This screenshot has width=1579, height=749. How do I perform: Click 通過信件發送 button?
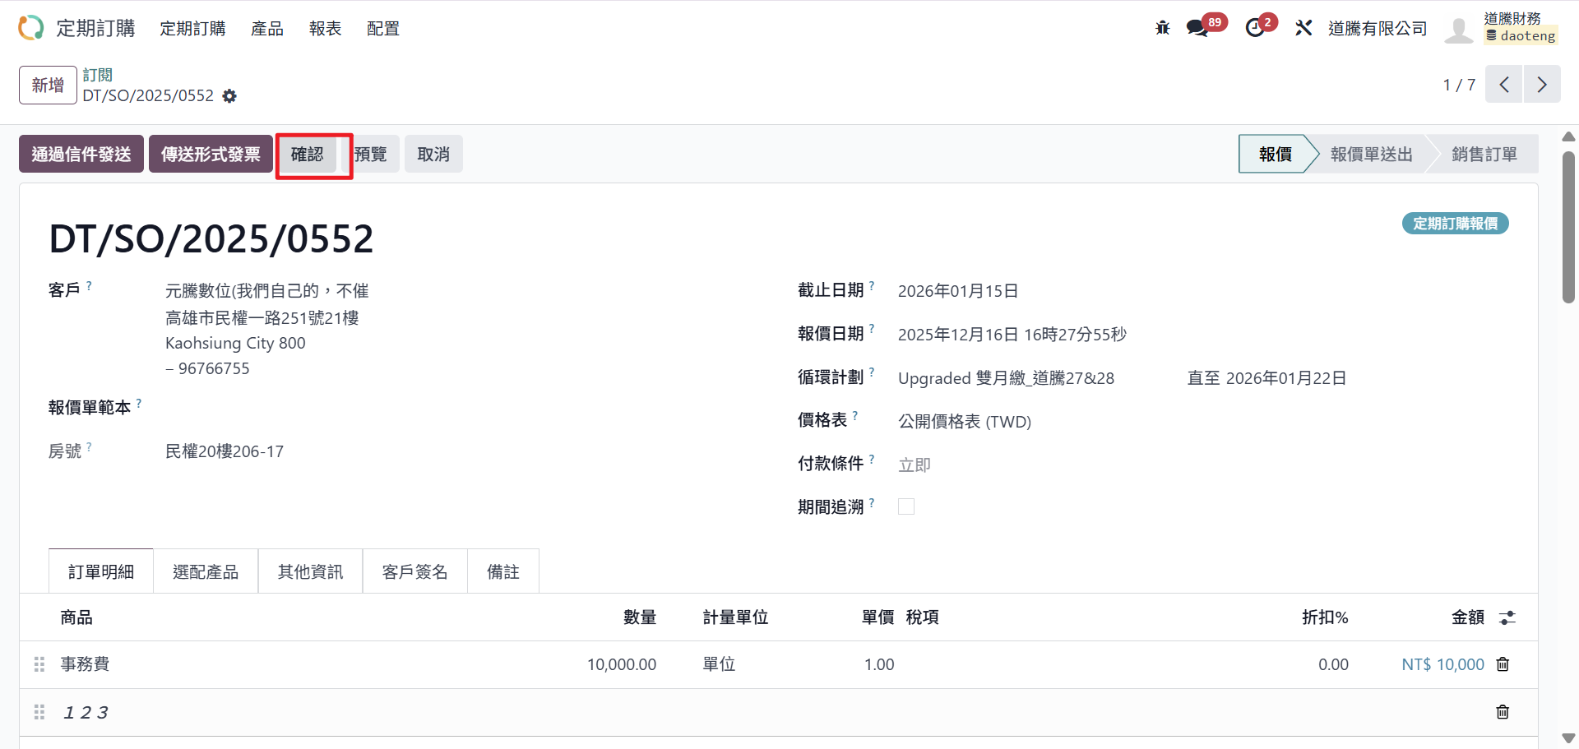[81, 155]
